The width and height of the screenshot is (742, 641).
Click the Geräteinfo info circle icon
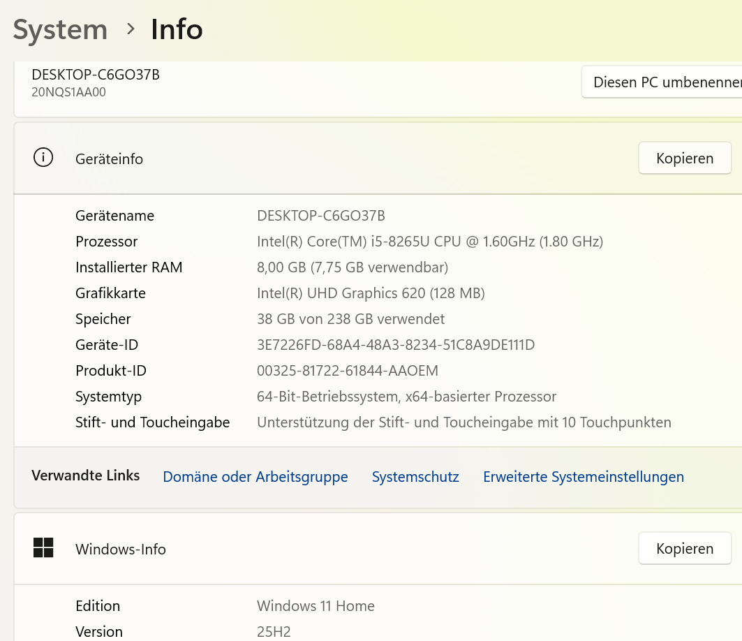(43, 158)
